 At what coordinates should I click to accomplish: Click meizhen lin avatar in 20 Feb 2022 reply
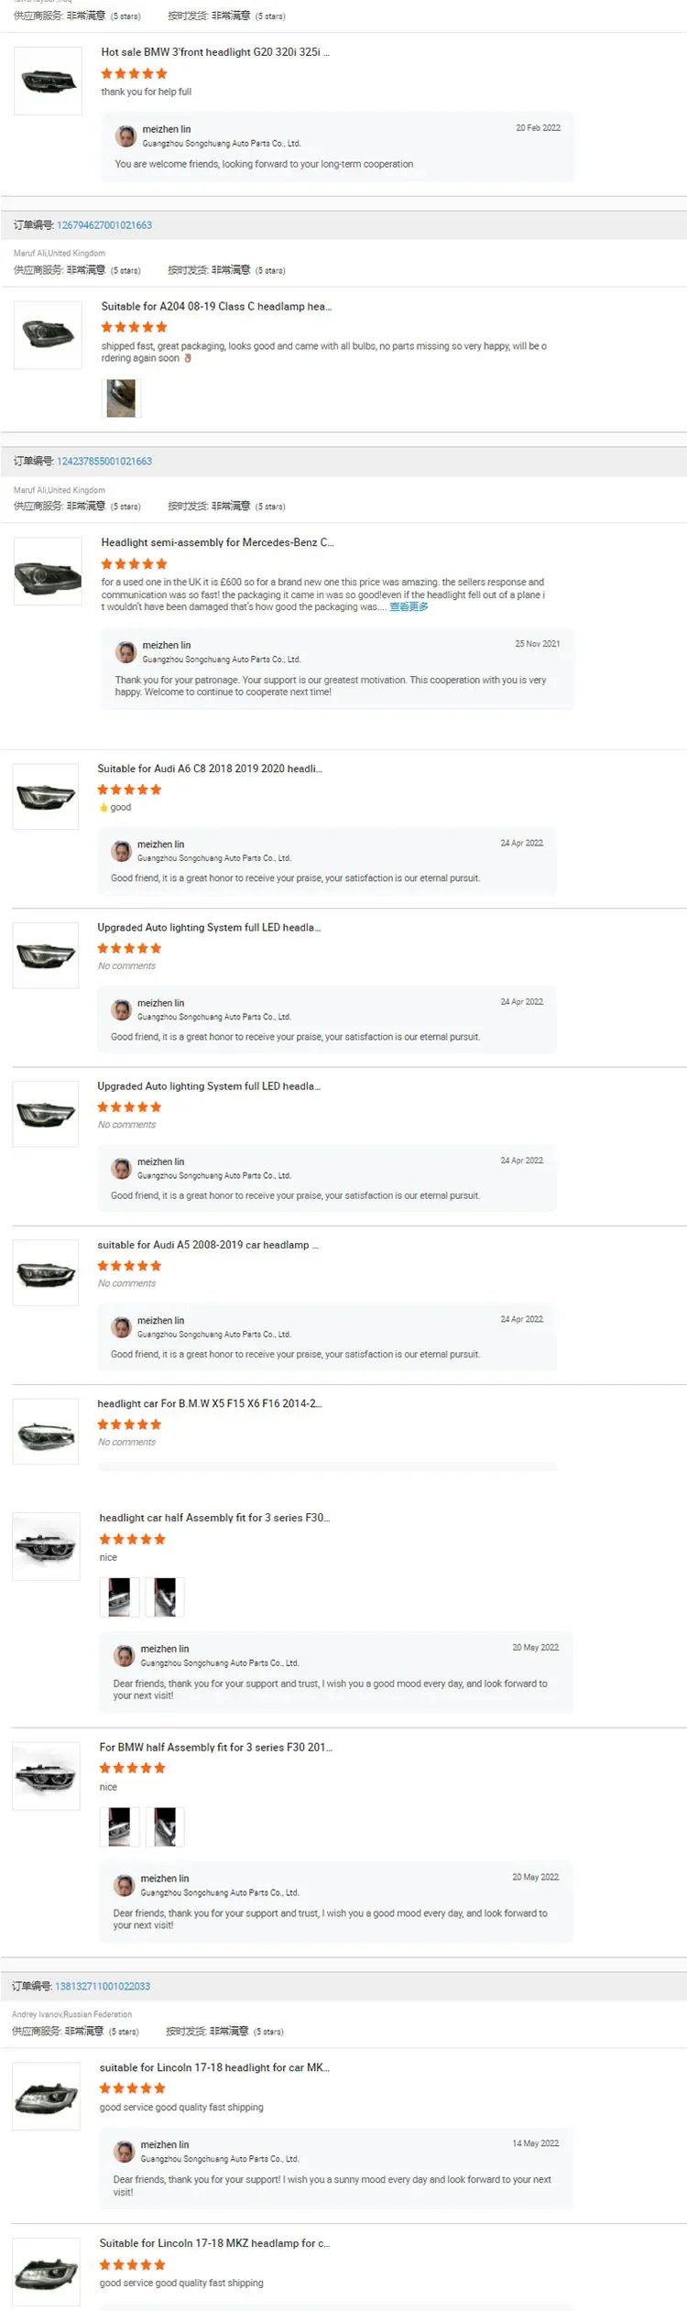[x=125, y=136]
